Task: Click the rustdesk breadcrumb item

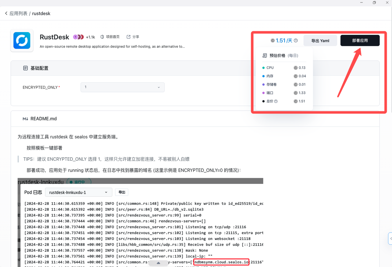Action: [41, 13]
